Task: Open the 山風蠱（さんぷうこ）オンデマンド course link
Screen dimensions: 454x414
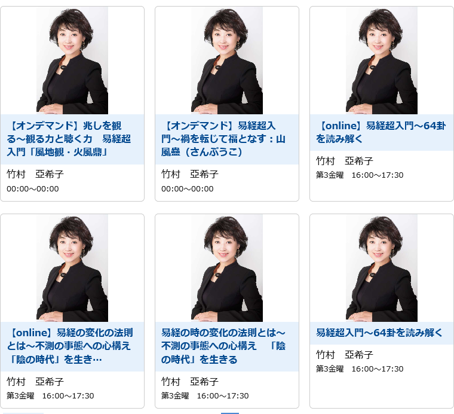Action: coord(223,139)
